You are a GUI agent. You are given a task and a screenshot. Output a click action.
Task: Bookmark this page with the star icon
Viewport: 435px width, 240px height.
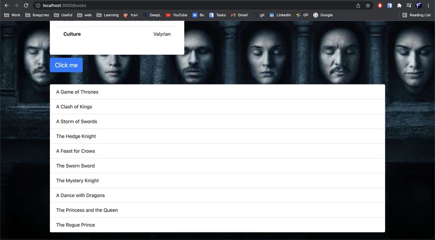point(368,6)
